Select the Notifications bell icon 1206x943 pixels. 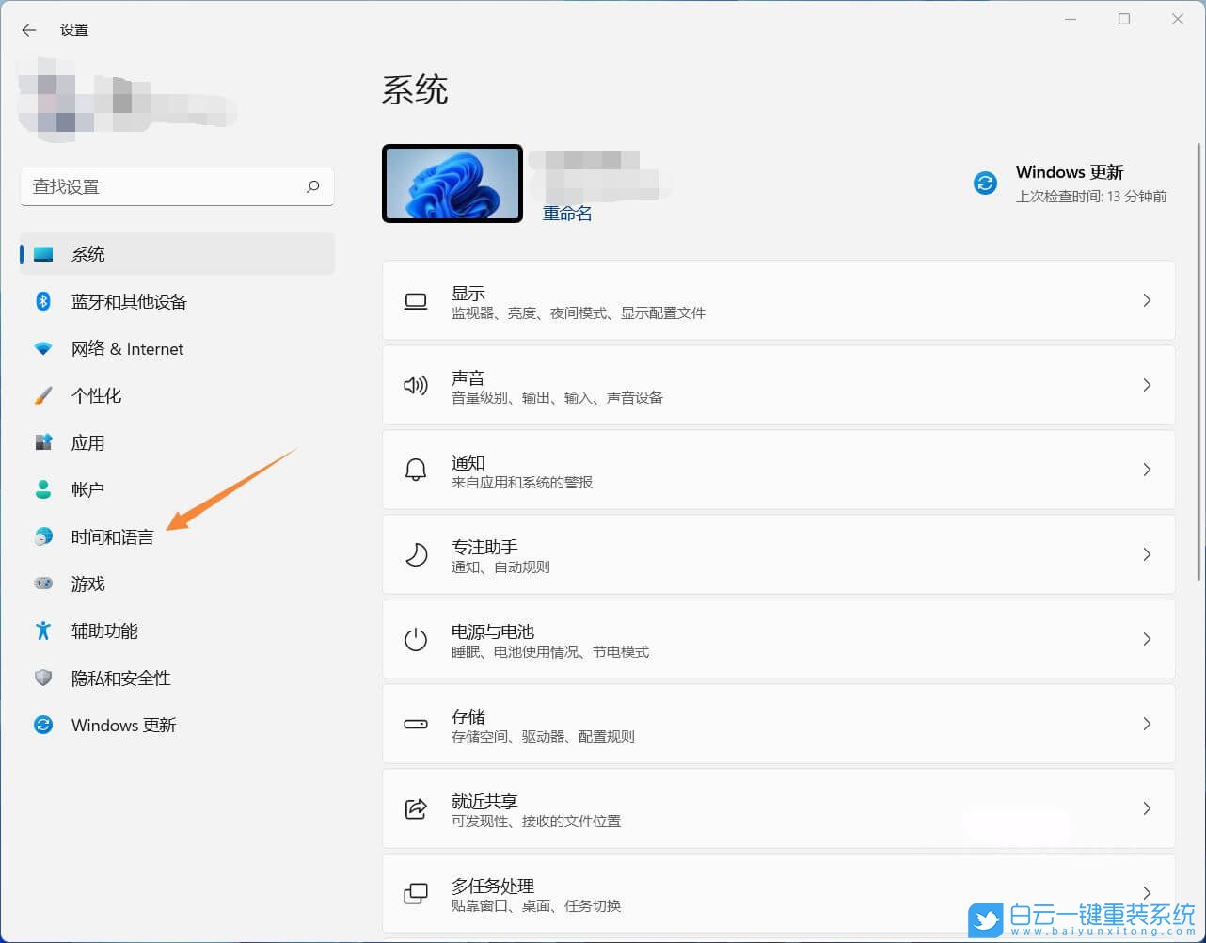pos(415,470)
